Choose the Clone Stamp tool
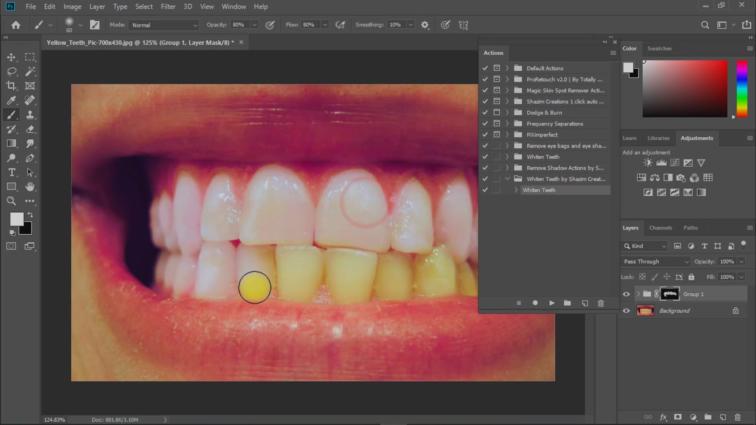The width and height of the screenshot is (756, 425). (30, 115)
